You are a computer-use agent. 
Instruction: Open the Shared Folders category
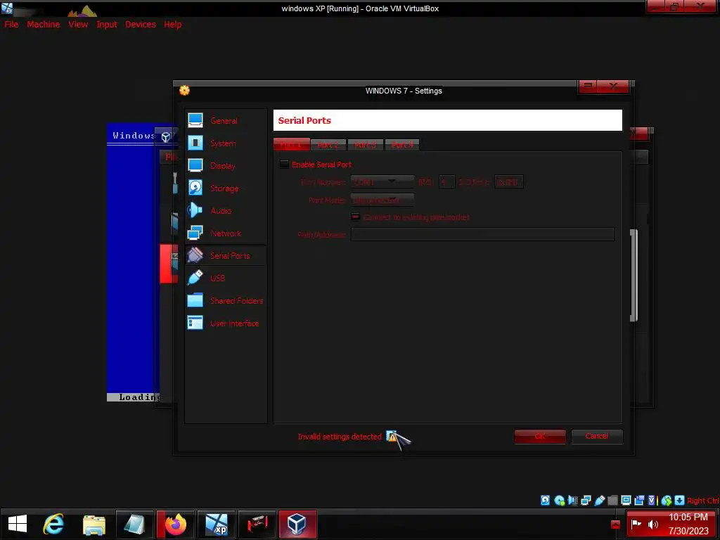click(x=225, y=300)
